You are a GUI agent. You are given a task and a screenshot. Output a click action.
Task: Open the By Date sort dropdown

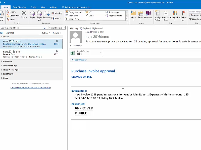tap(46, 33)
